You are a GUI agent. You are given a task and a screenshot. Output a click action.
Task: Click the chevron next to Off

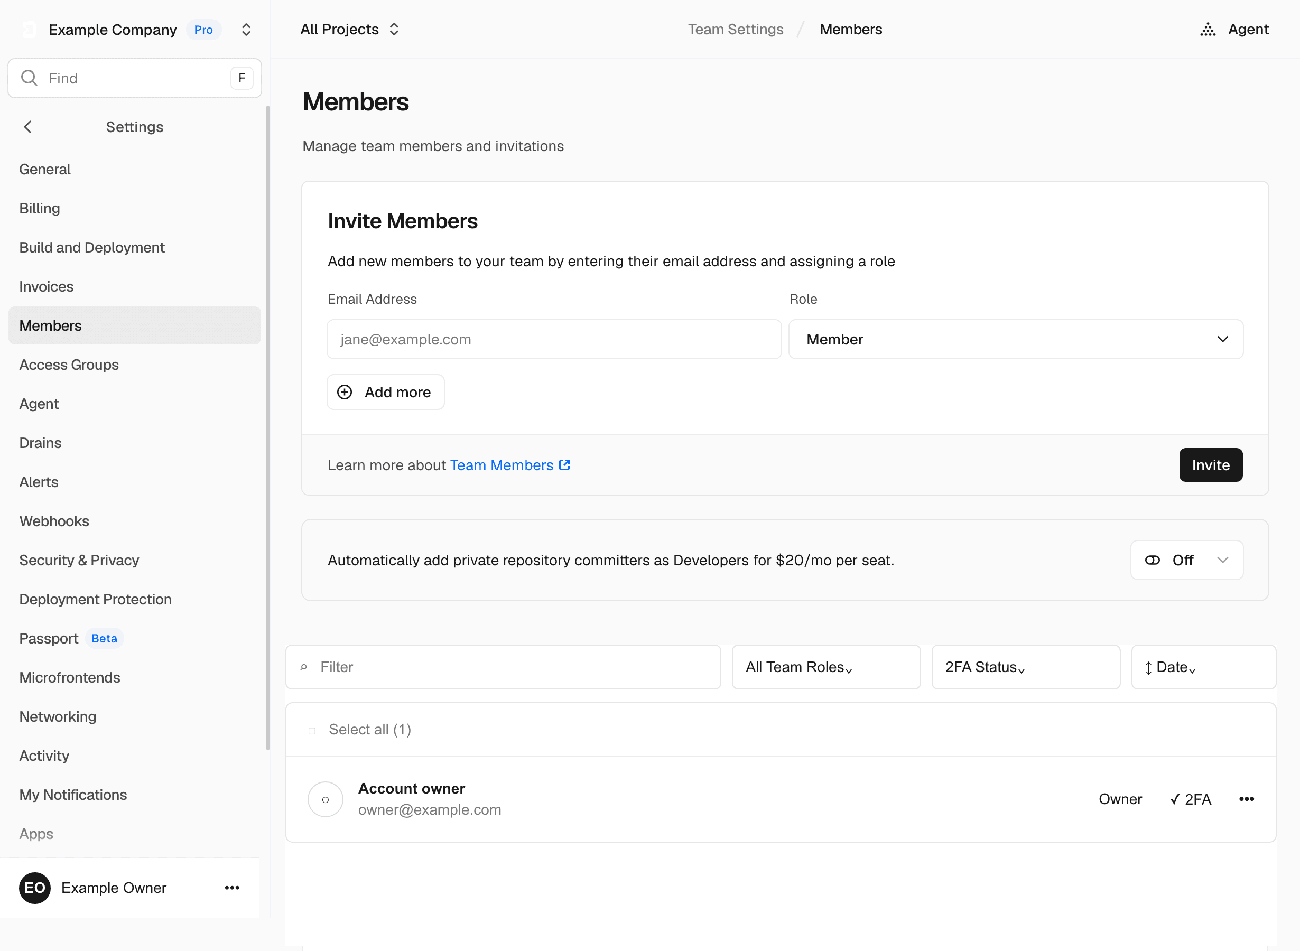coord(1222,560)
